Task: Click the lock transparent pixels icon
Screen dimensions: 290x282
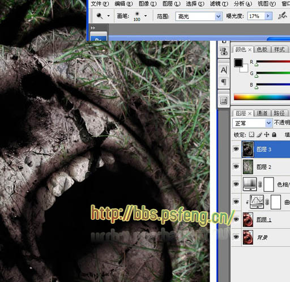Action: click(251, 135)
